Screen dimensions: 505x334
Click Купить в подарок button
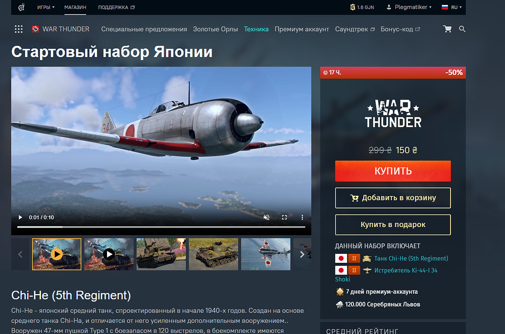(x=393, y=225)
